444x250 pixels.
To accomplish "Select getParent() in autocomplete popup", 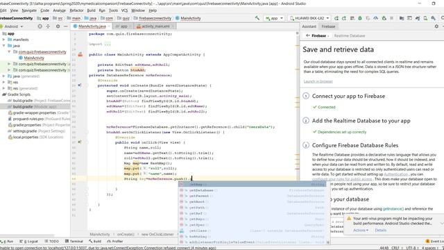I will tap(253, 196).
